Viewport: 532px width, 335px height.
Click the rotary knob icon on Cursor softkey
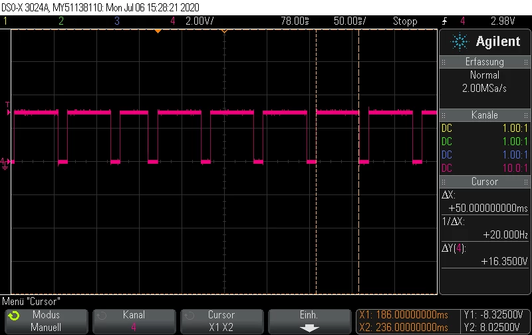coord(190,316)
